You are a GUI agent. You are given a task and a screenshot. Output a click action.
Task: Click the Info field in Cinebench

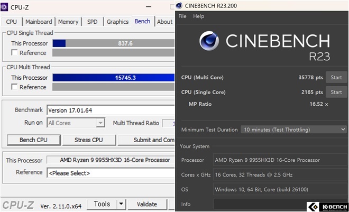pos(280,204)
